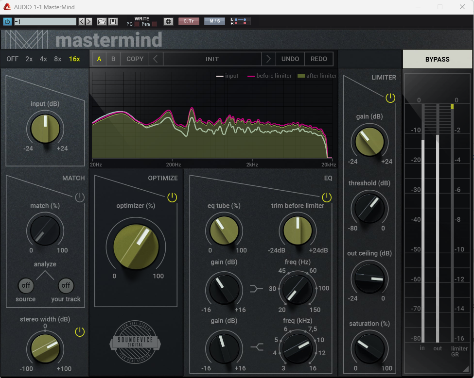Select next preset chevron beside INIT

click(268, 59)
